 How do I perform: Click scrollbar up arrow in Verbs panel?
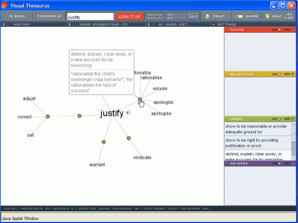[x=294, y=124]
